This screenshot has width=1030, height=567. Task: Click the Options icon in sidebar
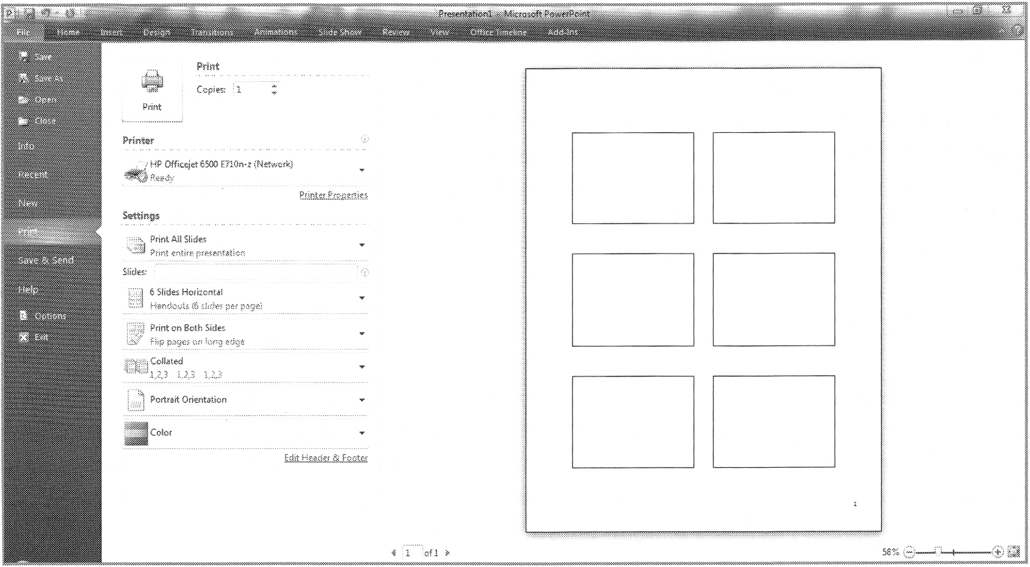coord(24,315)
